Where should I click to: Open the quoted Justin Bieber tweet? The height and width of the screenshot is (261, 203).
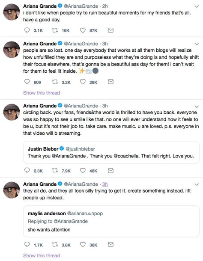pyautogui.click(x=111, y=152)
